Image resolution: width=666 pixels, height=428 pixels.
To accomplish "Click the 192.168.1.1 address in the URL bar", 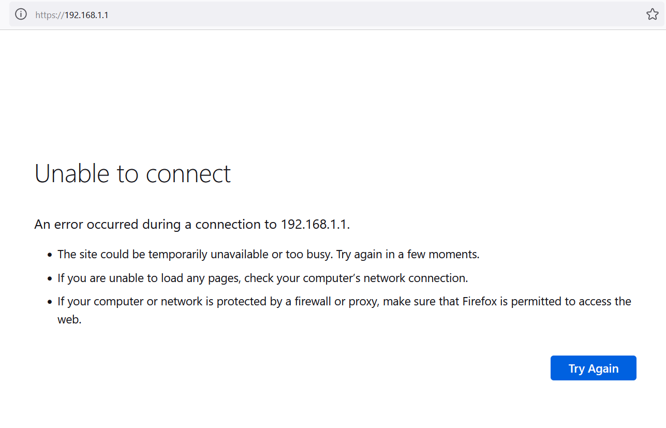I will pyautogui.click(x=86, y=15).
